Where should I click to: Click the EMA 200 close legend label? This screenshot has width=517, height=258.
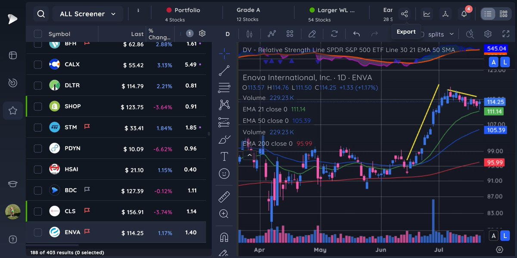[x=268, y=143]
